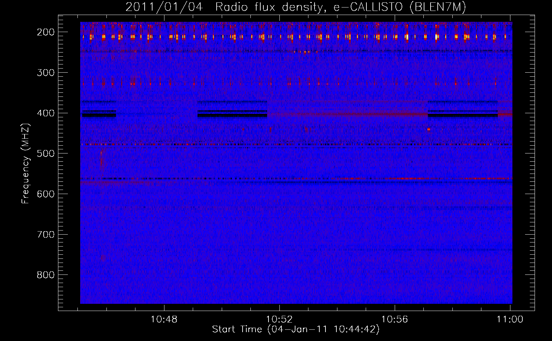Select the 500 frequency tick label
This screenshot has height=341, width=552.
click(46, 153)
